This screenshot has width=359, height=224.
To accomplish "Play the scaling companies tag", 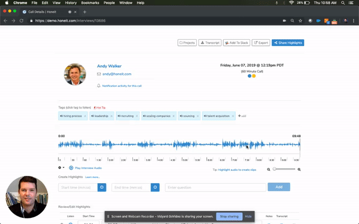I will [x=157, y=116].
